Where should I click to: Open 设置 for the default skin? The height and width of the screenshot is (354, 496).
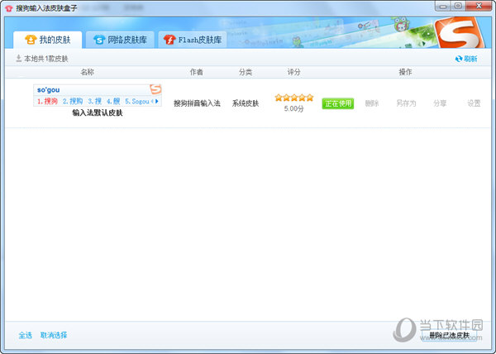click(x=474, y=103)
